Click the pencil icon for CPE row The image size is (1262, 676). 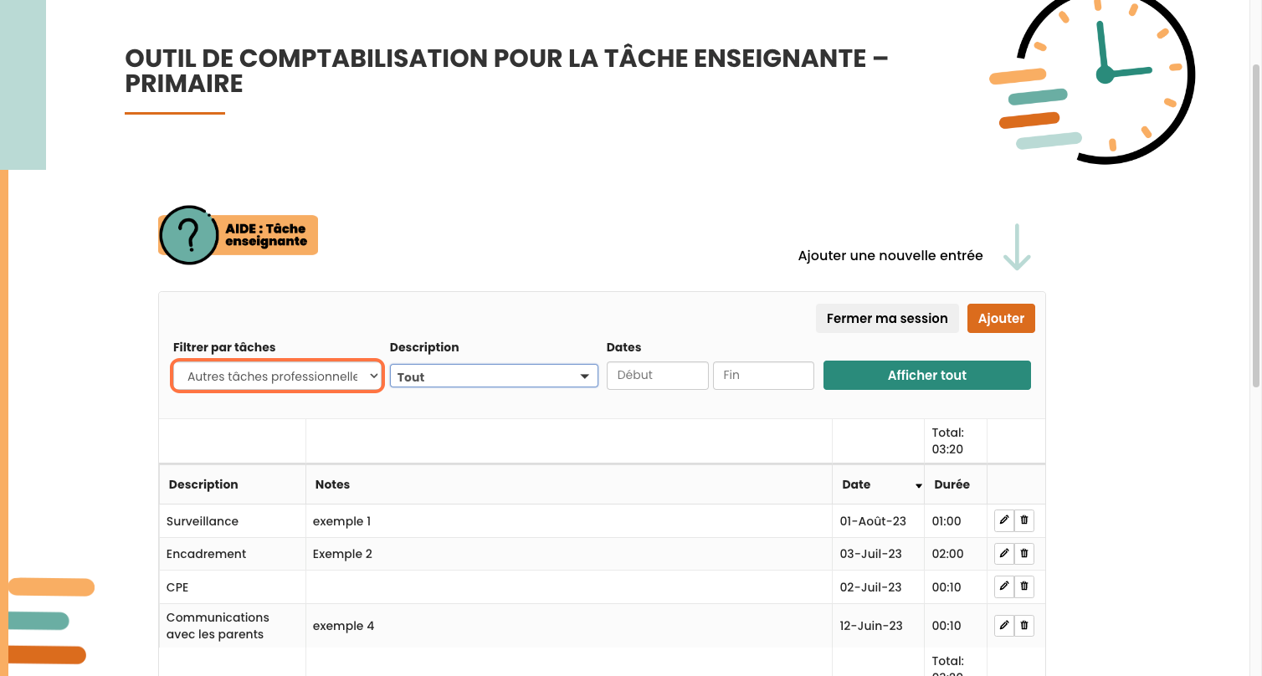(x=1004, y=586)
